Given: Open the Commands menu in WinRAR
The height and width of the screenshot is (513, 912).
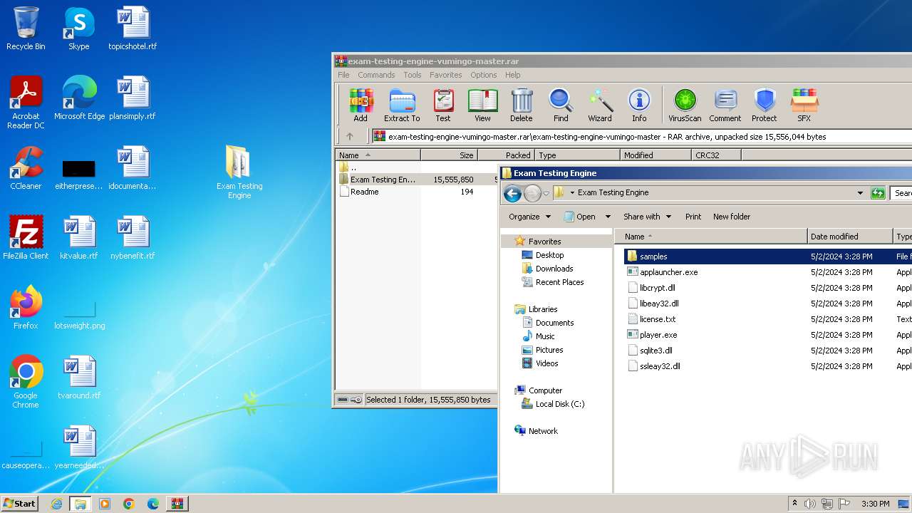Looking at the screenshot, I should [376, 75].
